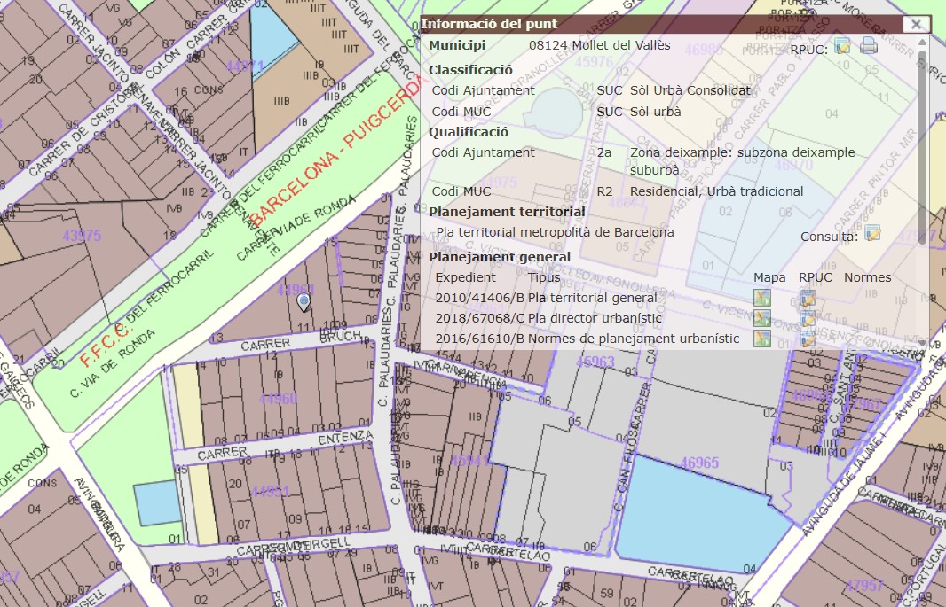The width and height of the screenshot is (946, 607).
Task: Open the Consulta icon for Pla territorial metropolità
Action: click(x=872, y=233)
